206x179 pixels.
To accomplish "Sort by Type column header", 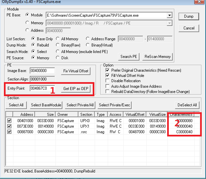I will (x=101, y=114).
